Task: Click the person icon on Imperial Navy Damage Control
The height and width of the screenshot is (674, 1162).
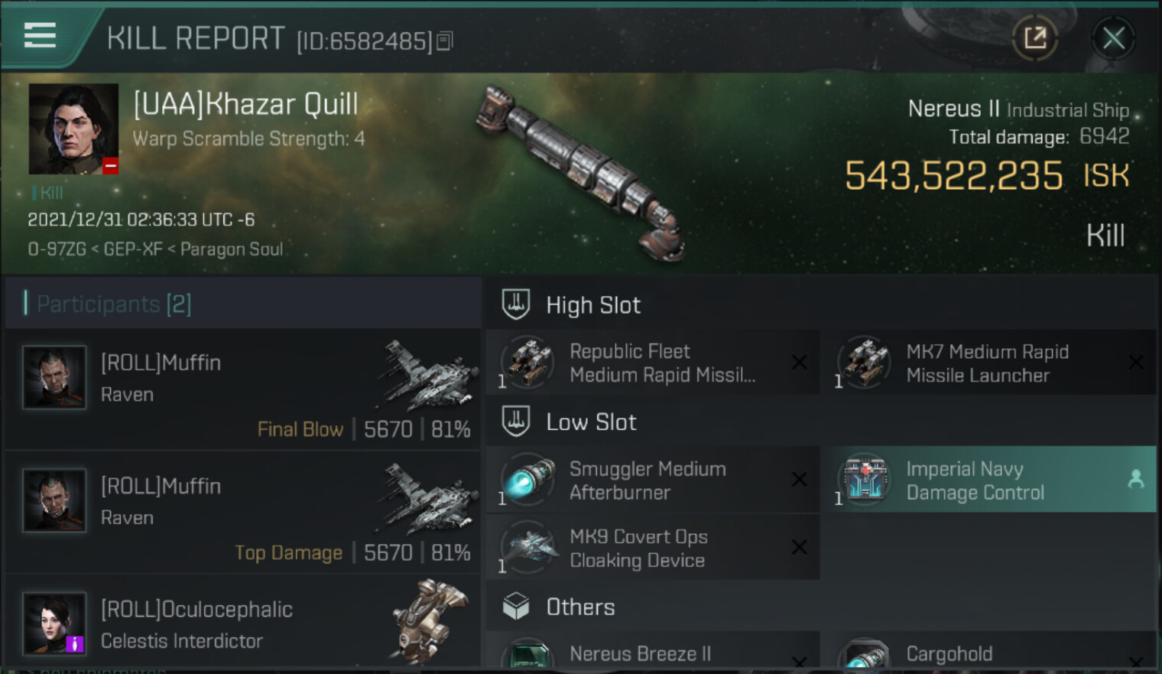Action: (x=1136, y=480)
